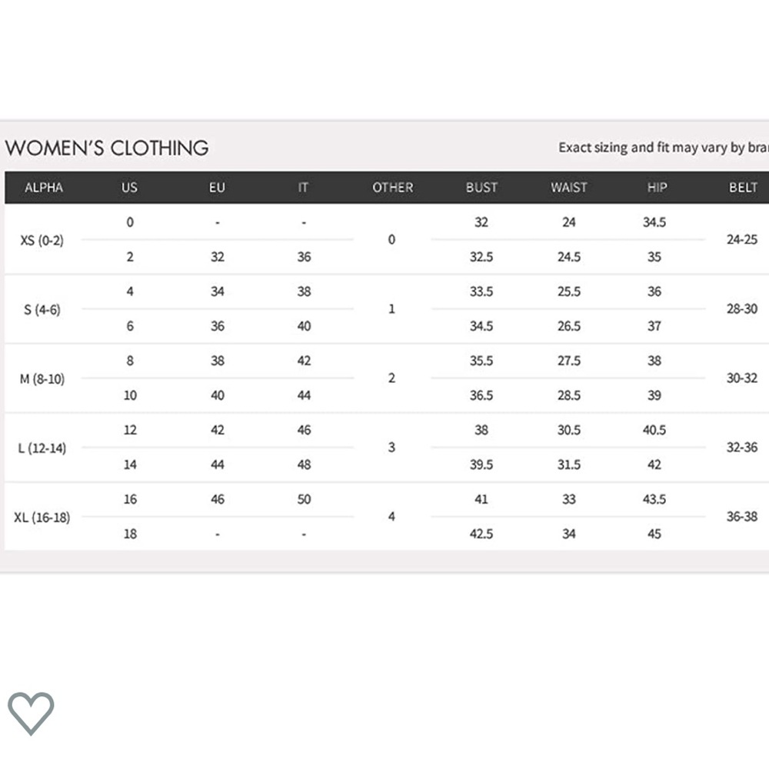
Task: Select the OTHER column header
Action: tap(392, 188)
